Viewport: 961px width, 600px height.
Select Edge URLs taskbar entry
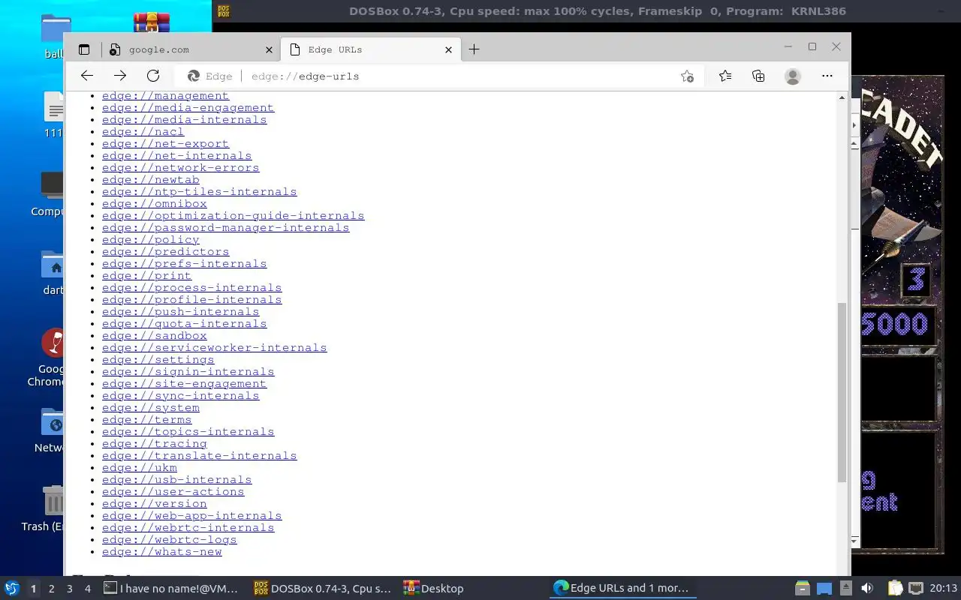click(x=622, y=589)
